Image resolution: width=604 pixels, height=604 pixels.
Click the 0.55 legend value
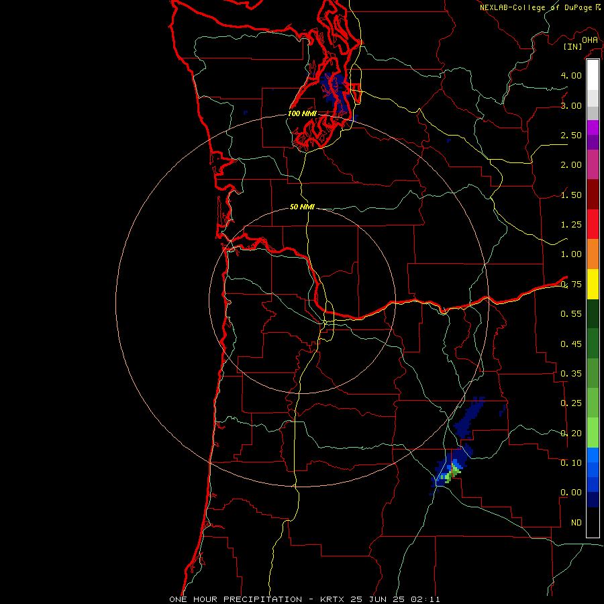pyautogui.click(x=571, y=314)
